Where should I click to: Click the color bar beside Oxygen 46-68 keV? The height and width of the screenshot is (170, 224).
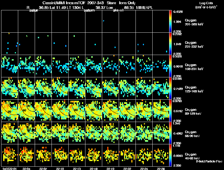pos(170,155)
